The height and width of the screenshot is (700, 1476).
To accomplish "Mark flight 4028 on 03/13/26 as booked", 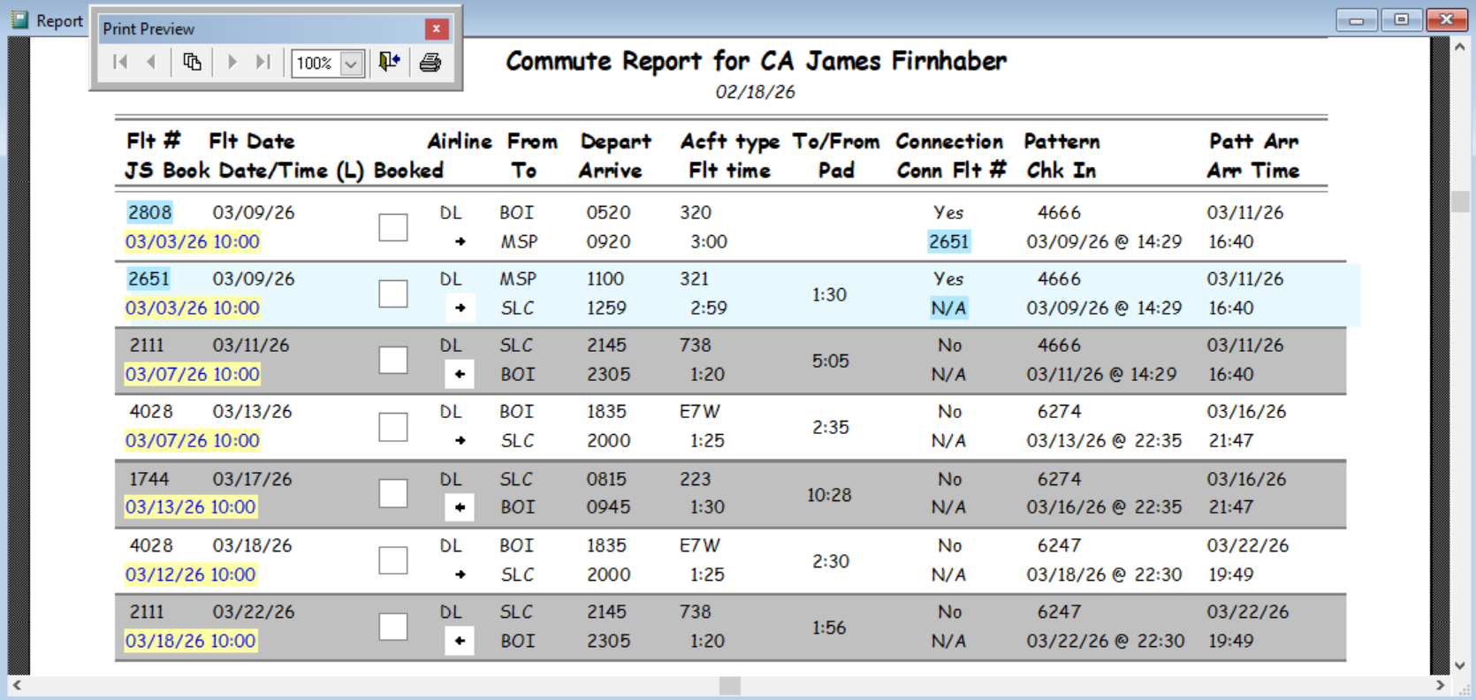I will tap(392, 427).
